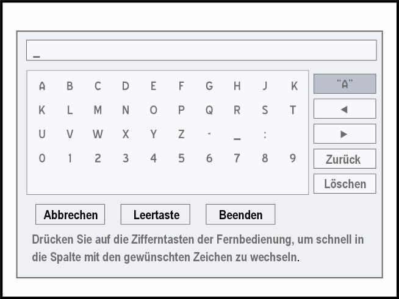The height and width of the screenshot is (299, 399).
Task: Choose the digit 5 key
Action: 181,158
